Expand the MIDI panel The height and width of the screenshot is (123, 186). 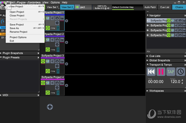1,95
